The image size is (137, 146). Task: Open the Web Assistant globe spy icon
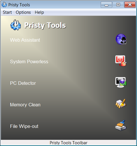(121, 39)
